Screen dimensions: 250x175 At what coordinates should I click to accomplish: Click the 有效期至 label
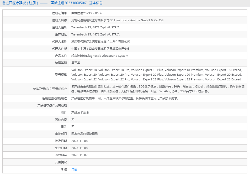tap(61, 155)
